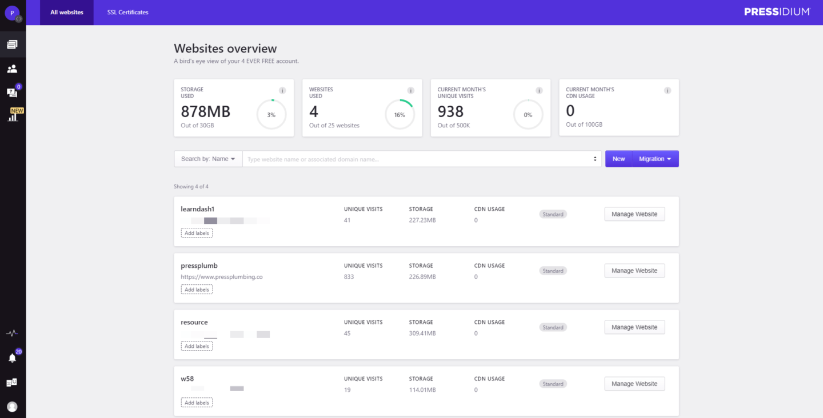Click the New website button

[619, 159]
